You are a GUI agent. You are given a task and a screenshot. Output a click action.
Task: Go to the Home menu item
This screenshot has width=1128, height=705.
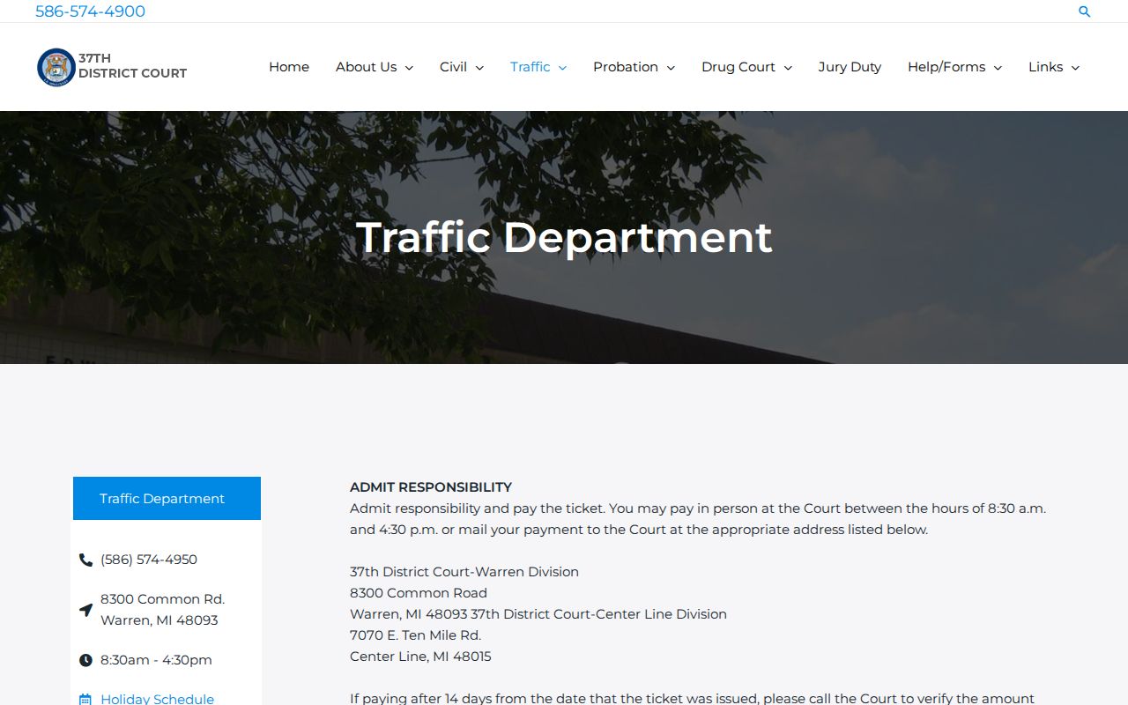click(289, 67)
